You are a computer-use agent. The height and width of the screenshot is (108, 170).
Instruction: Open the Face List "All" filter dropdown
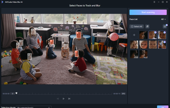tap(163, 19)
